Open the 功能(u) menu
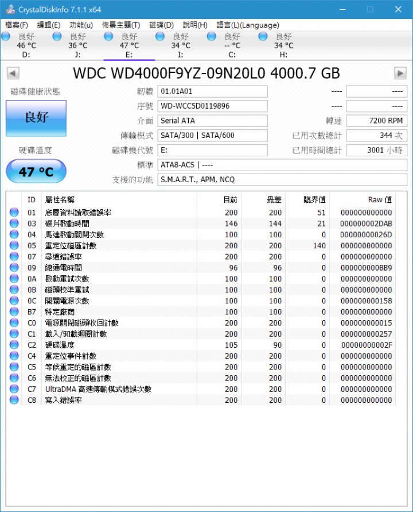Viewport: 413px width, 512px height. click(81, 25)
